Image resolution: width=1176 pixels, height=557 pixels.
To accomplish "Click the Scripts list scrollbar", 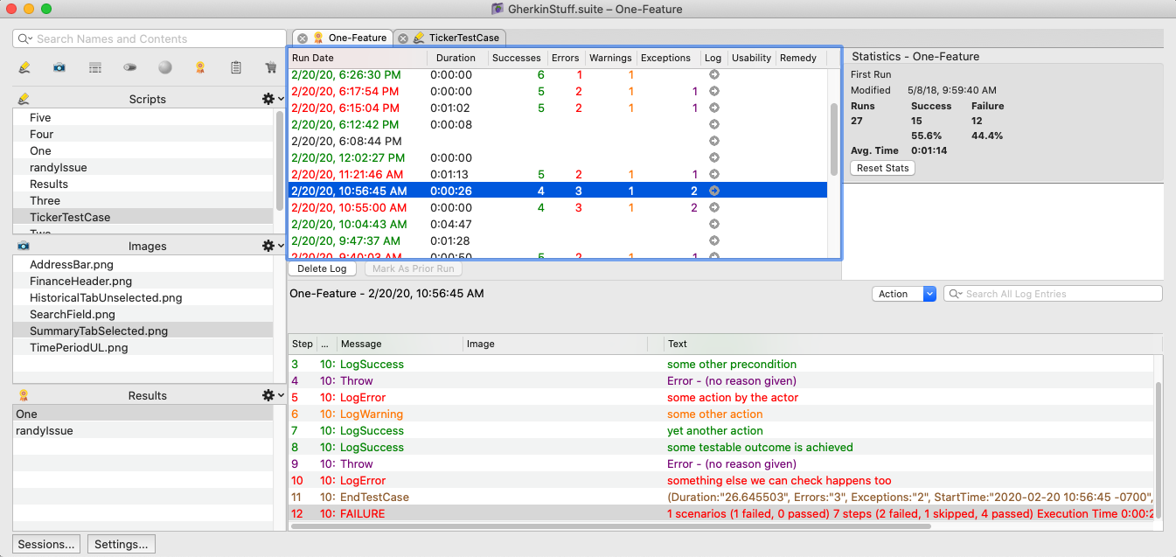I will pyautogui.click(x=280, y=160).
